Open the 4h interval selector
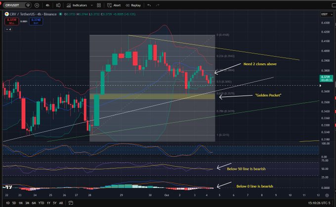Viewport: 336px width, 207px height. [x=47, y=5]
